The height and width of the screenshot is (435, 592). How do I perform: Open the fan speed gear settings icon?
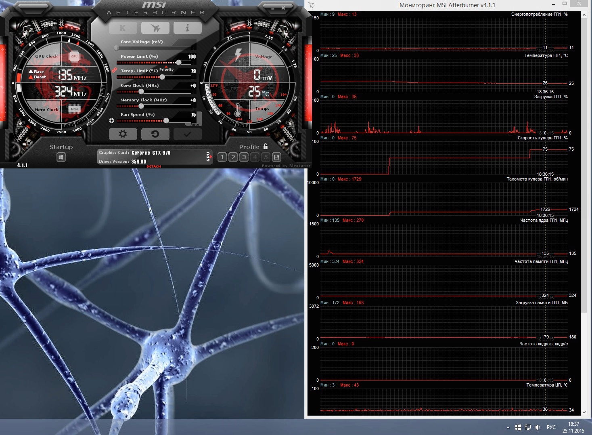point(112,120)
